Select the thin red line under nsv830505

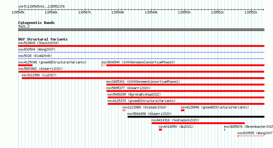pos(251,136)
